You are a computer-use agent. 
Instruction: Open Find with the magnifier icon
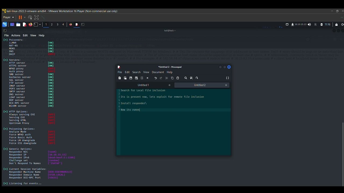pyautogui.click(x=186, y=78)
